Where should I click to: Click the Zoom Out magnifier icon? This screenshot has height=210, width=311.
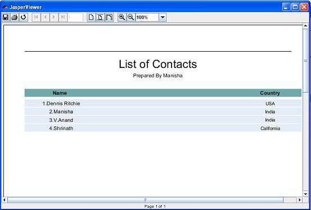tap(130, 17)
